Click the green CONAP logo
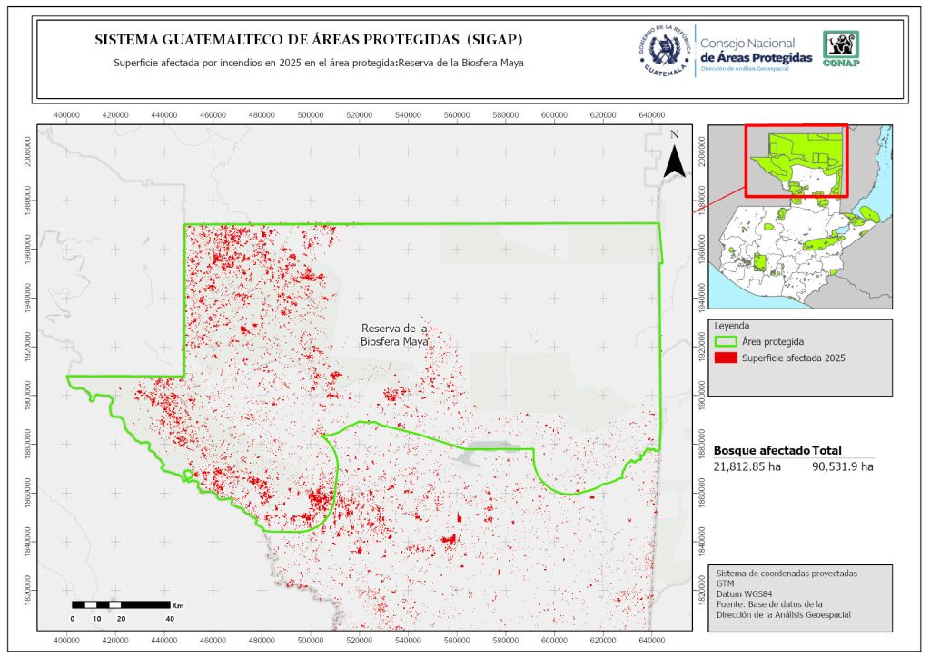This screenshot has height=657, width=930. point(840,49)
